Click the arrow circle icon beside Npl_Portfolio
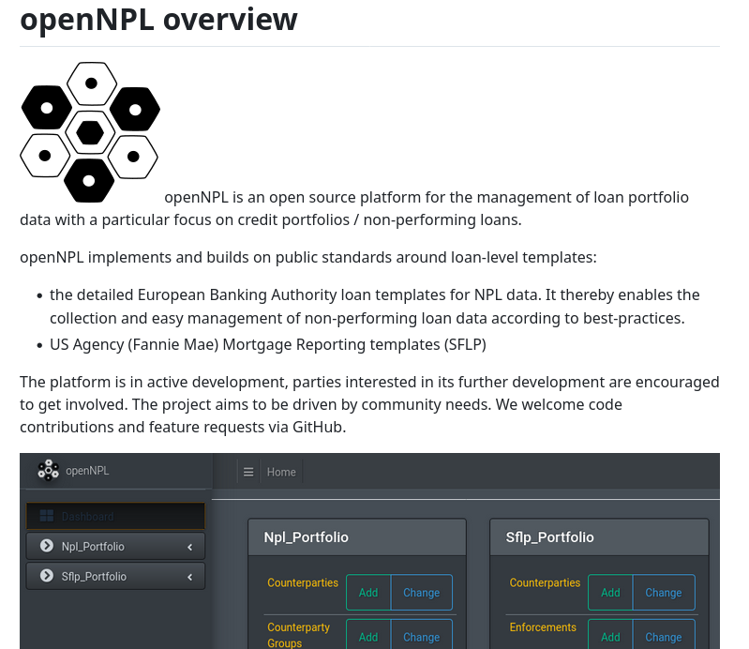Screen dimensions: 749x649 coord(47,546)
